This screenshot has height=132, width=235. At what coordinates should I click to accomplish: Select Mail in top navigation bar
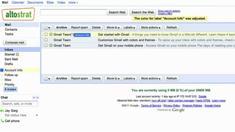click(5, 3)
